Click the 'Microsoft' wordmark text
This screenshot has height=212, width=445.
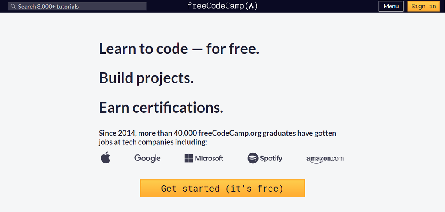(209, 158)
